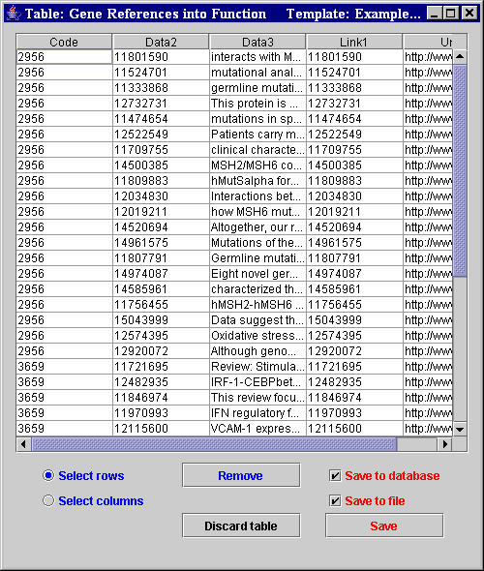The image size is (484, 571).
Task: Click the Discard table button
Action: [x=241, y=526]
